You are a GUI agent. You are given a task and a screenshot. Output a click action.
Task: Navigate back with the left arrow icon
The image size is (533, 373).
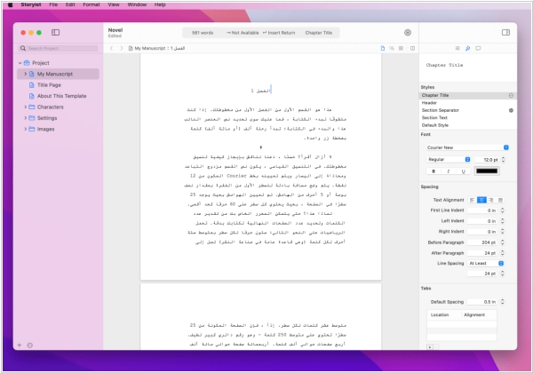[x=111, y=48]
